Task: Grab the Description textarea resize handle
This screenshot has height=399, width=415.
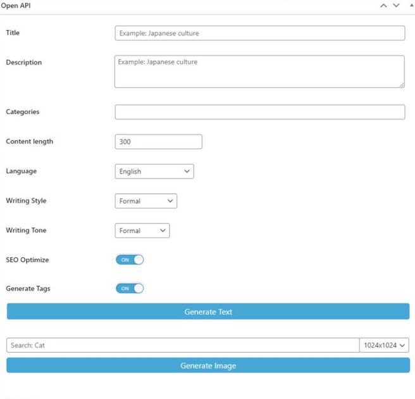Action: [402, 85]
